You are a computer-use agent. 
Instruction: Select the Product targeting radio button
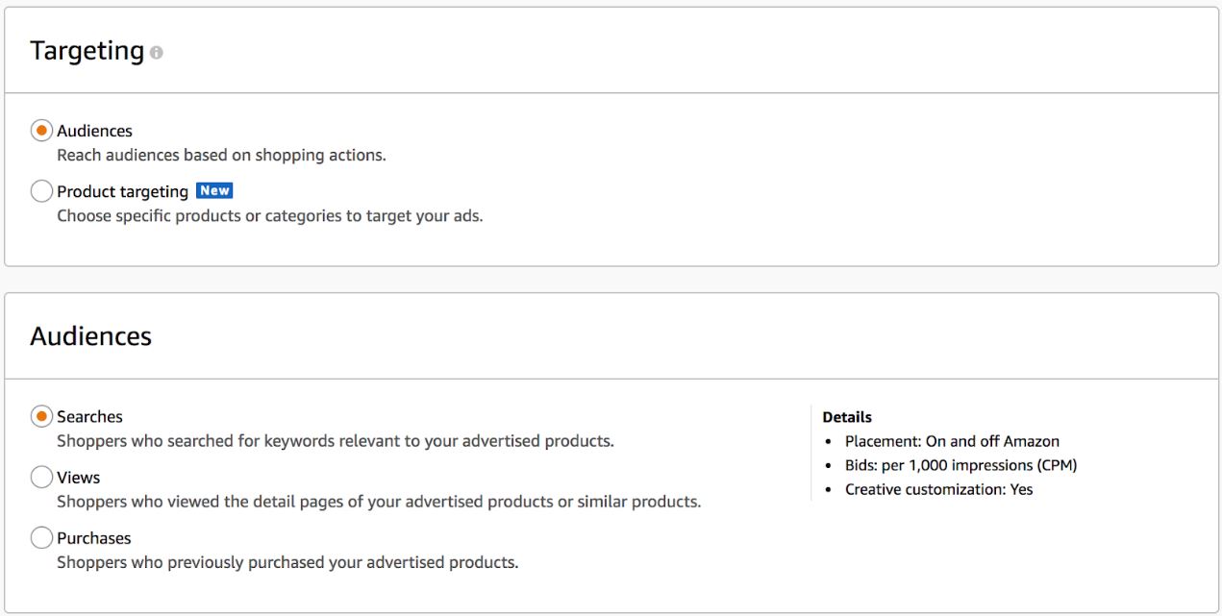41,191
